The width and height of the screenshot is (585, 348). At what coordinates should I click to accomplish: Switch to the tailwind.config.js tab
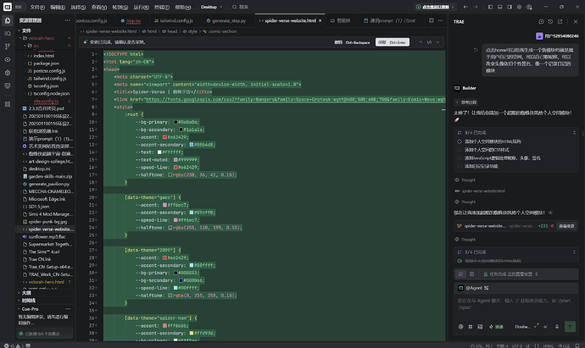174,20
